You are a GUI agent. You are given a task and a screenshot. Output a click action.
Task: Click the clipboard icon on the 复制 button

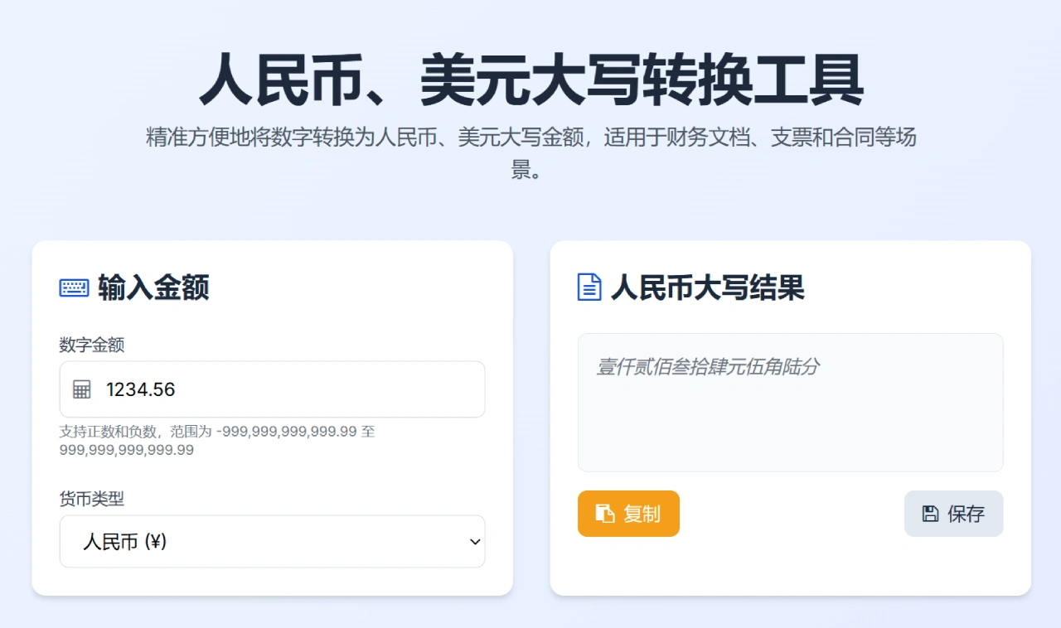click(x=605, y=514)
